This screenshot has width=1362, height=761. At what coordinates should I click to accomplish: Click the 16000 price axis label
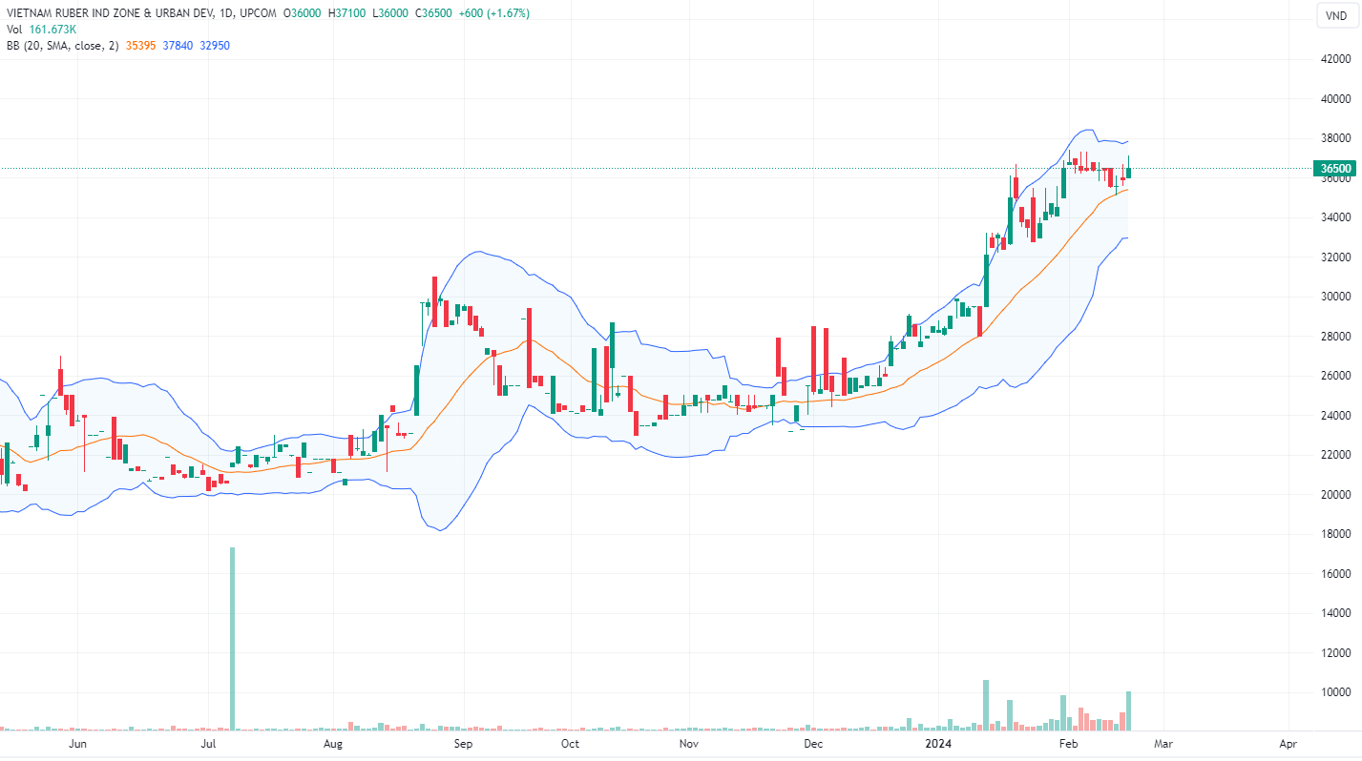pos(1333,574)
